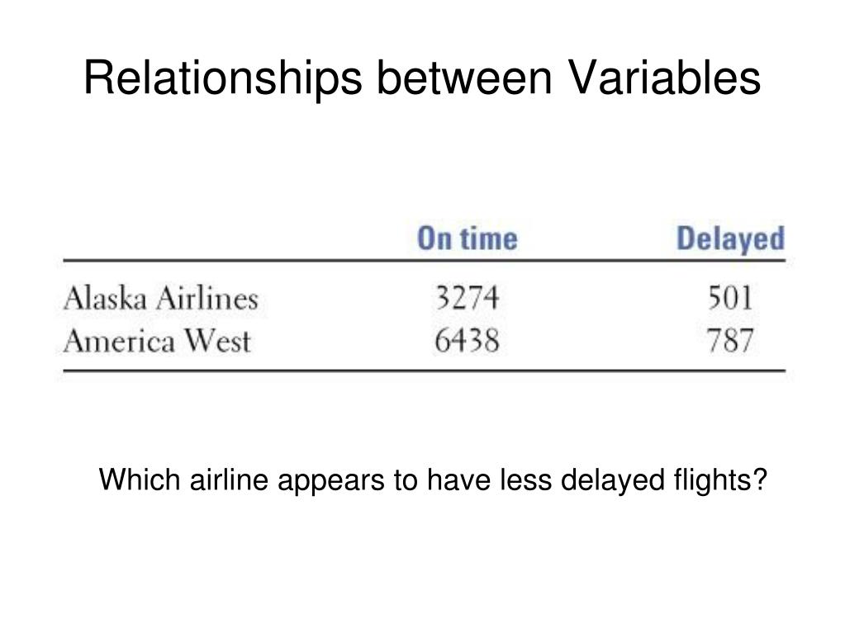Click the 'America West' row label

pos(157,342)
